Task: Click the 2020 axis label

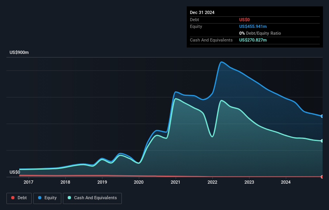Action: point(139,182)
